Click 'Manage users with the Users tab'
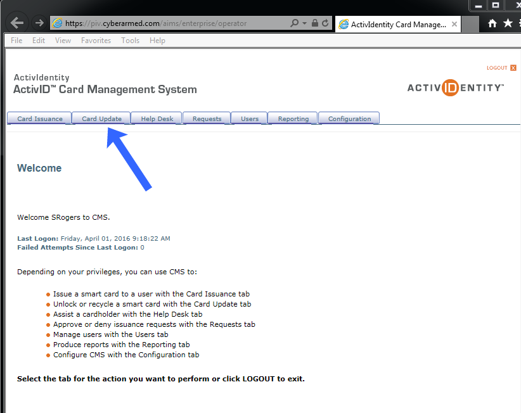This screenshot has width=521, height=413. pyautogui.click(x=111, y=334)
